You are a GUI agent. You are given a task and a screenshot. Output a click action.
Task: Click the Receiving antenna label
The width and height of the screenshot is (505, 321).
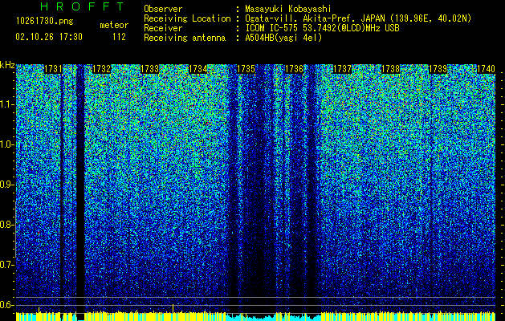(185, 38)
